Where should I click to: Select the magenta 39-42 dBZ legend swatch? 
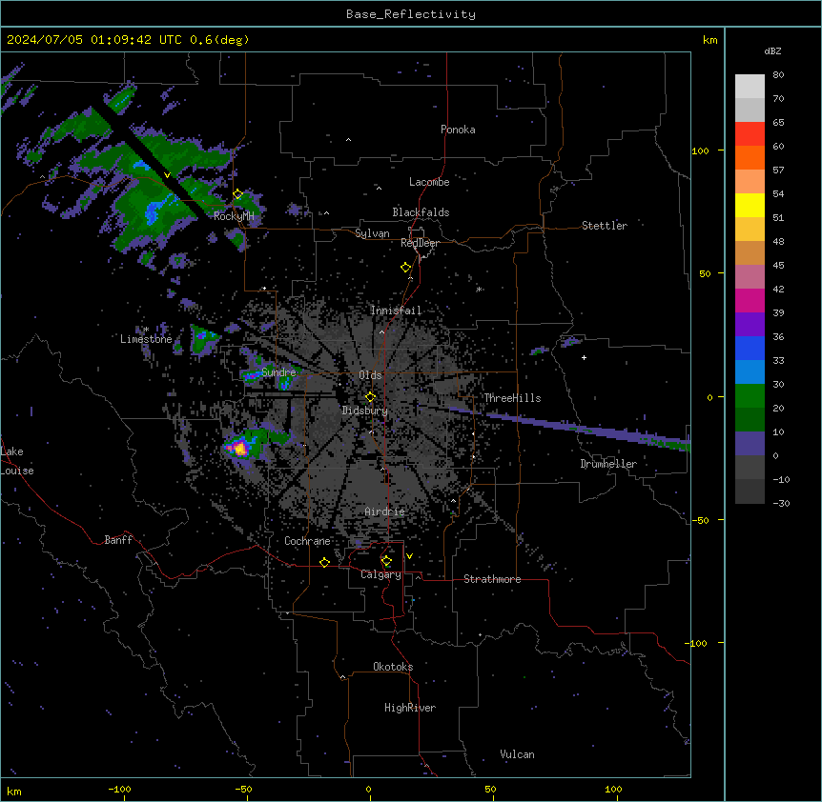click(750, 300)
